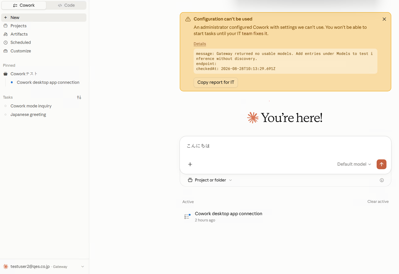Open the Project or folder dropdown
The width and height of the screenshot is (399, 274).
tap(210, 180)
